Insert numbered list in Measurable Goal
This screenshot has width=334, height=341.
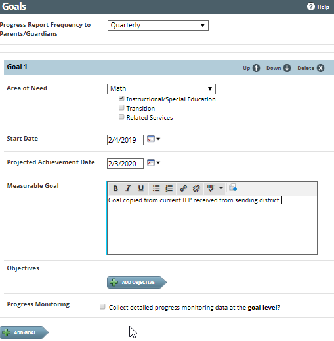pos(169,188)
